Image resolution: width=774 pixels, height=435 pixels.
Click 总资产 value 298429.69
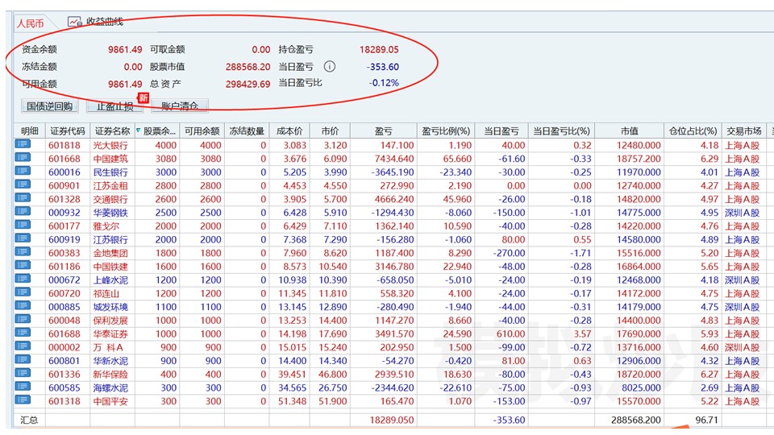248,85
